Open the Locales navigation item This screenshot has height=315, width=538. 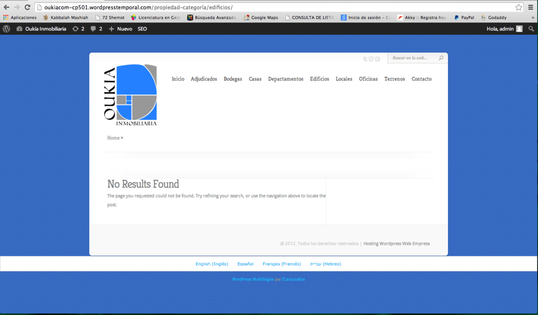[x=344, y=79]
